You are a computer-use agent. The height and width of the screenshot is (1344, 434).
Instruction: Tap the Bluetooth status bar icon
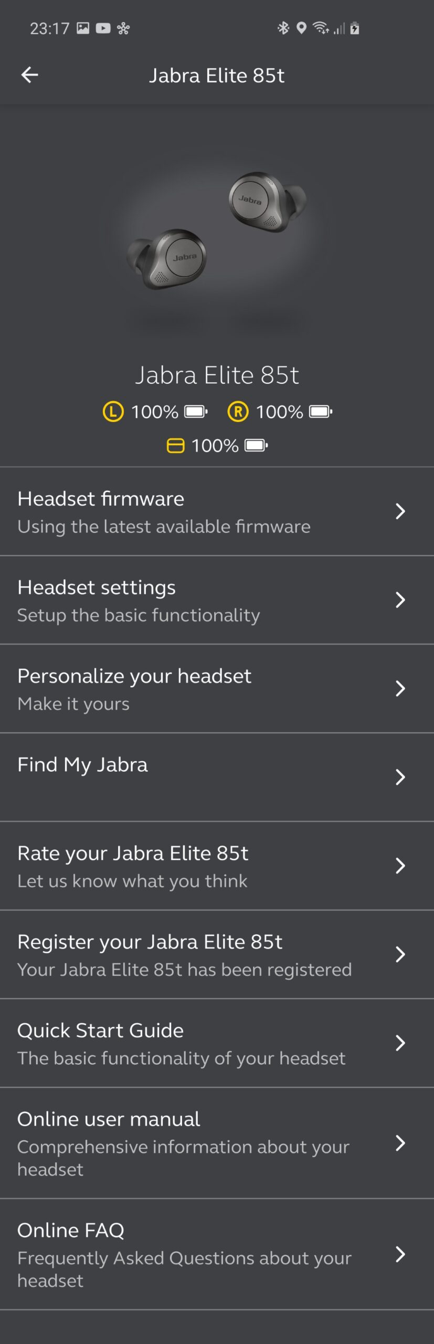point(283,28)
